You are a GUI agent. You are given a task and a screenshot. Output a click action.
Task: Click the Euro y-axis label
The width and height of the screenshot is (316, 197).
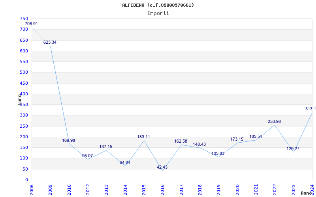pyautogui.click(x=19, y=99)
